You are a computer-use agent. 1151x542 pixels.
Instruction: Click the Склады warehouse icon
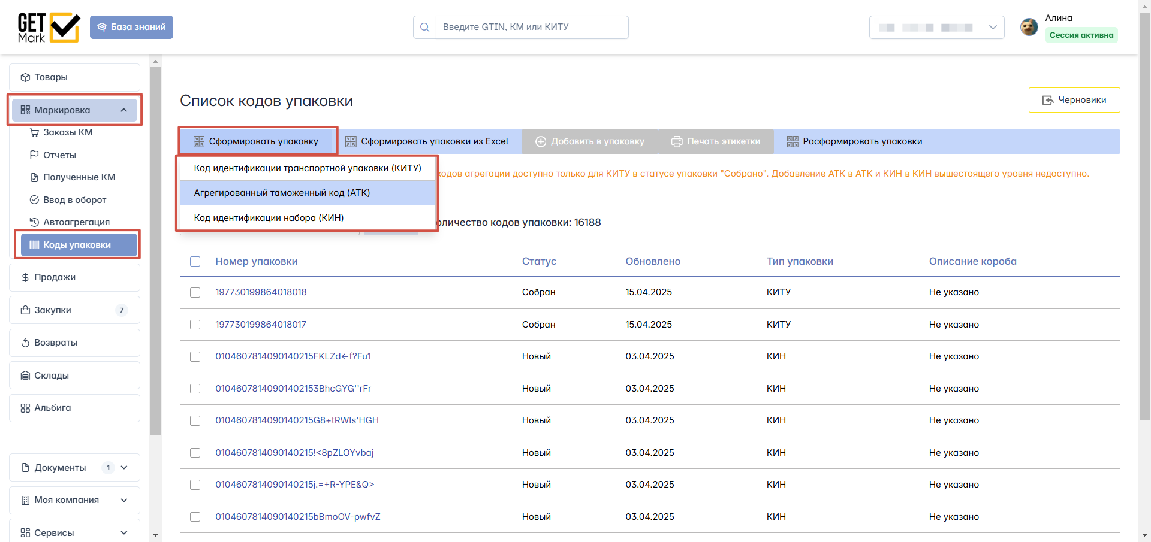(25, 376)
